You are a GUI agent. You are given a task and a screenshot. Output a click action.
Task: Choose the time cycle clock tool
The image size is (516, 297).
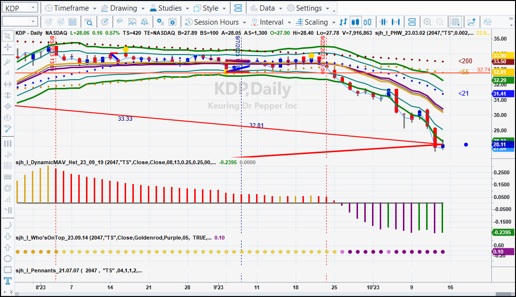pos(7,117)
